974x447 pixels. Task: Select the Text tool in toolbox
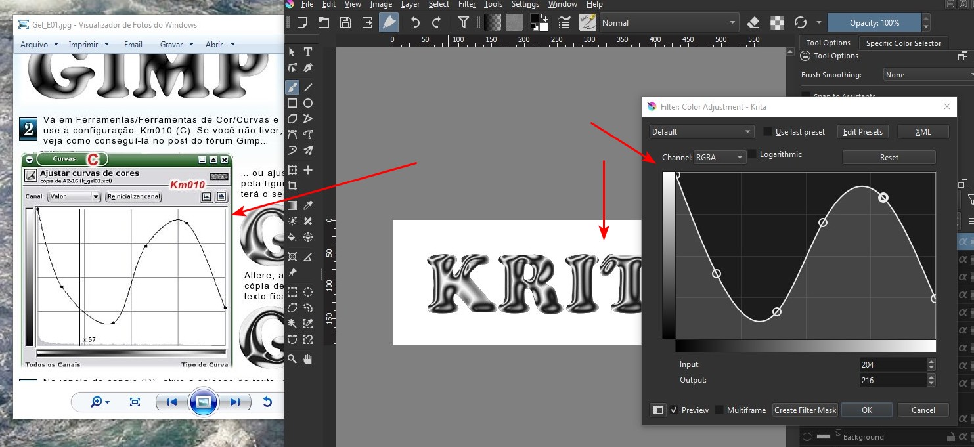(307, 52)
